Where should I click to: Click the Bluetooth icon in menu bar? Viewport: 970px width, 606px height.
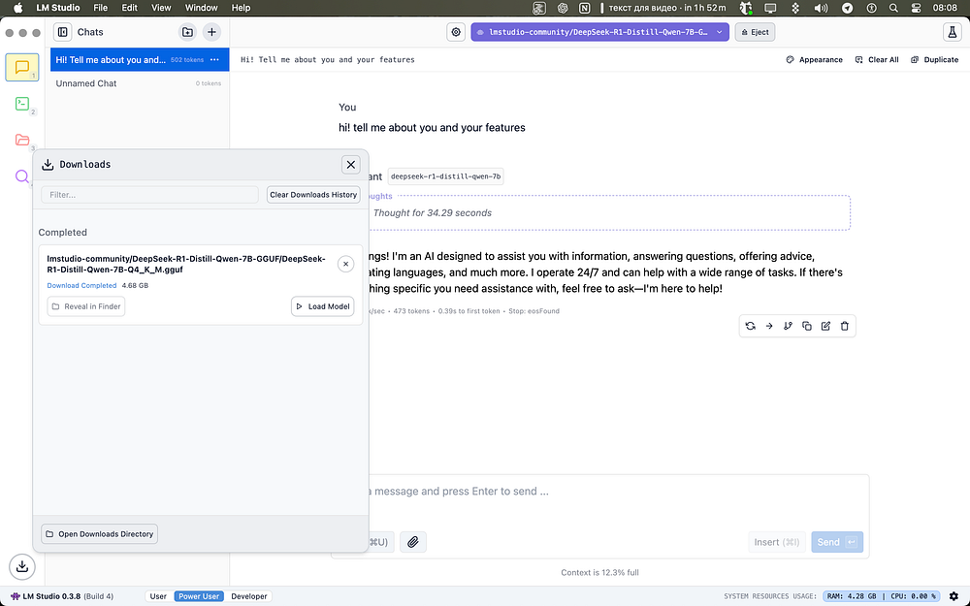pos(795,8)
